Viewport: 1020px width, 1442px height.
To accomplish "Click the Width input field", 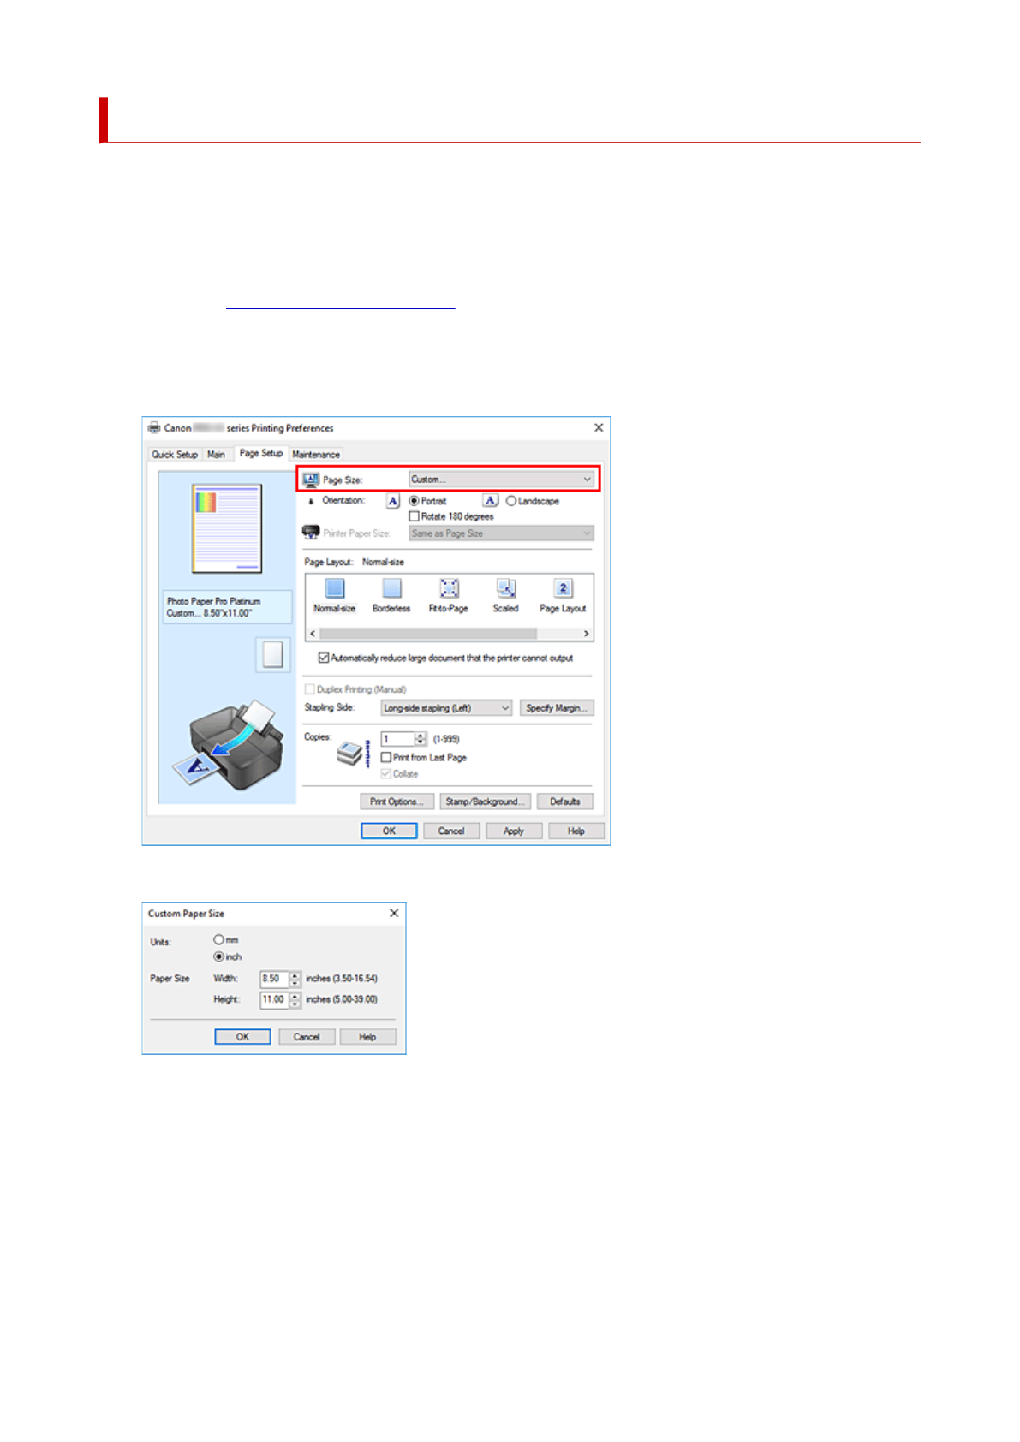I will pyautogui.click(x=273, y=979).
